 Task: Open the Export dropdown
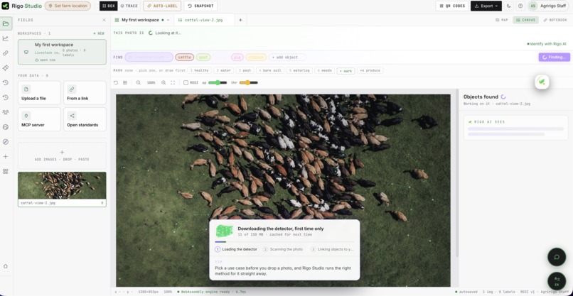pos(486,6)
